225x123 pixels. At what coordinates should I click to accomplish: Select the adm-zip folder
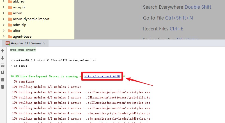[20, 25]
